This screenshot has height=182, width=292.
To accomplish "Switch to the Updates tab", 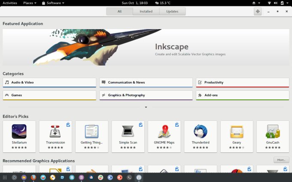I will pos(172,12).
